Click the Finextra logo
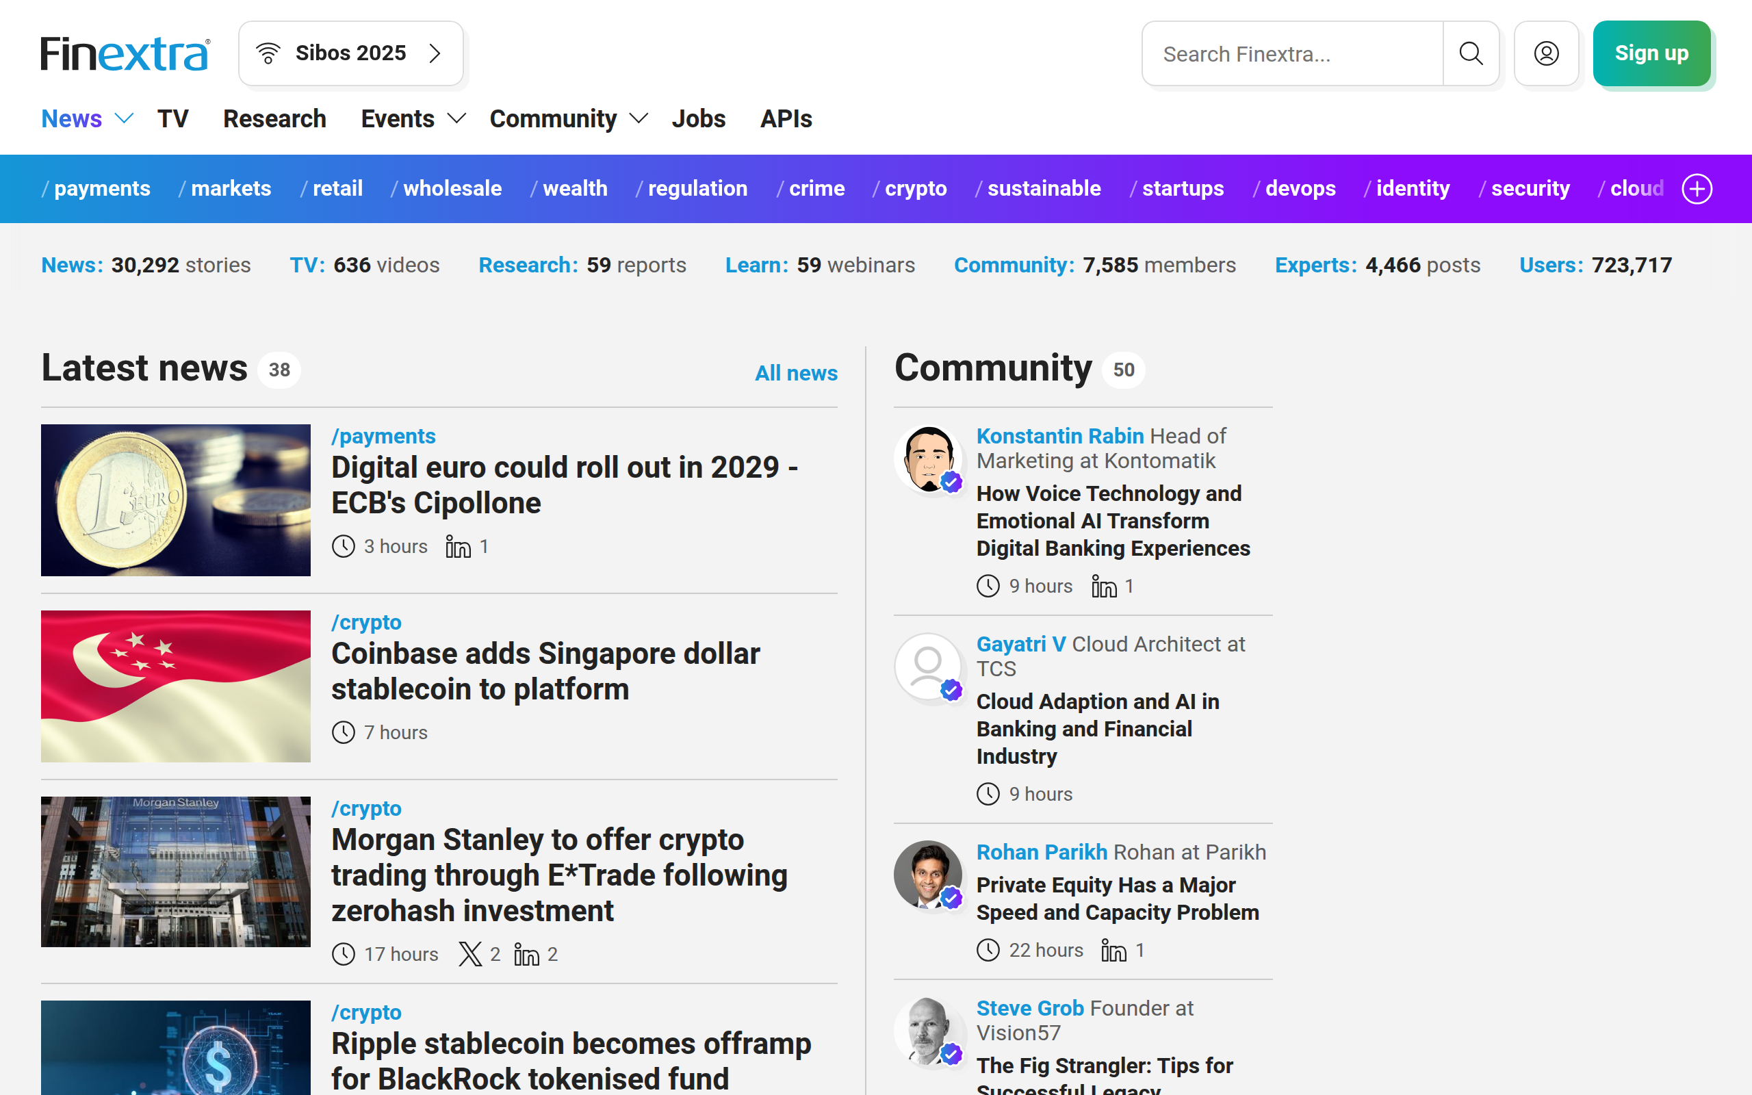1752x1095 pixels. [125, 53]
